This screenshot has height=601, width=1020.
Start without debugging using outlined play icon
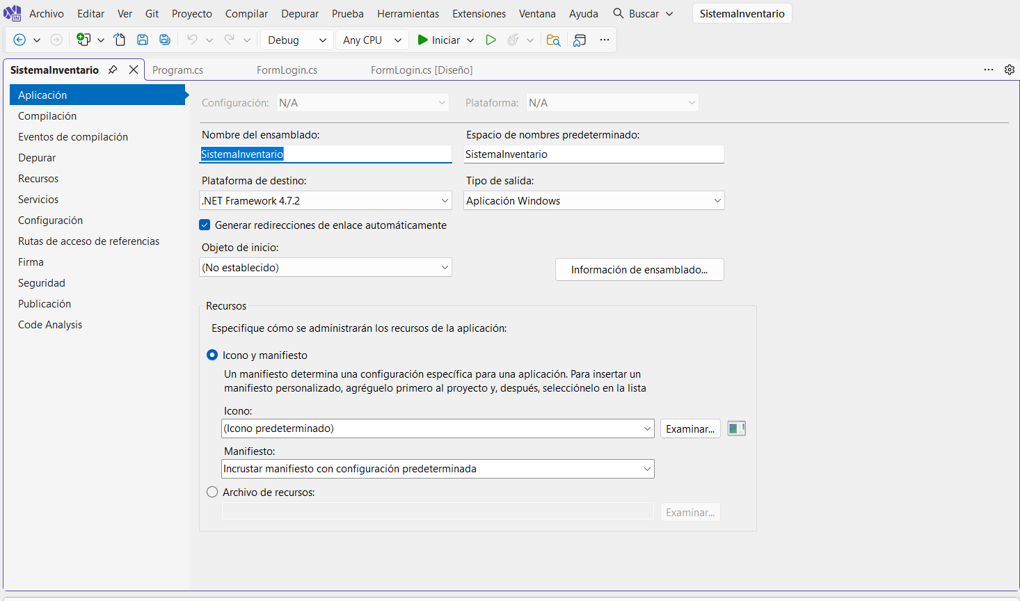coord(491,40)
